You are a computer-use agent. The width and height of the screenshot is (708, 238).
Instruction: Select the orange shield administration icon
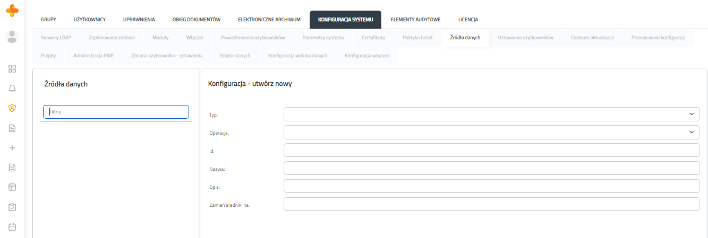(x=12, y=108)
